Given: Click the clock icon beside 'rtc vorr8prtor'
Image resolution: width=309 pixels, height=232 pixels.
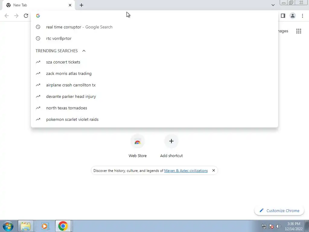Looking at the screenshot, I should pyautogui.click(x=38, y=38).
